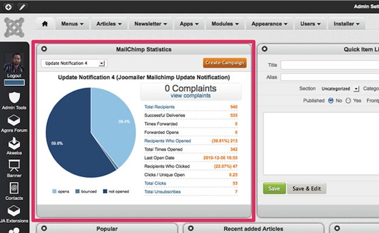Click the Create Campaign button
Screen dimensions: 379x233
225,63
